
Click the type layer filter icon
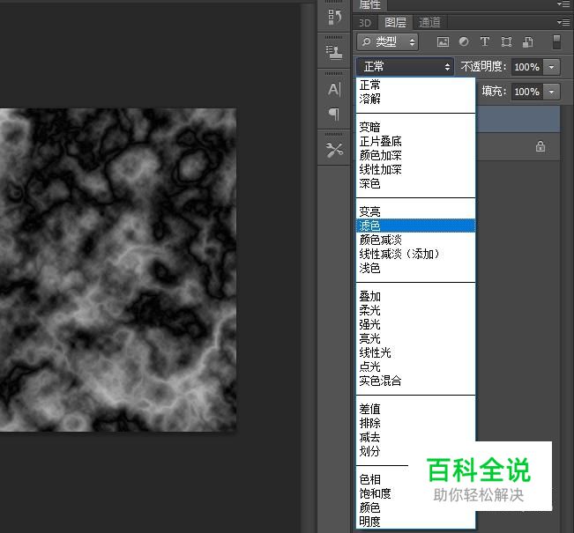pos(484,41)
